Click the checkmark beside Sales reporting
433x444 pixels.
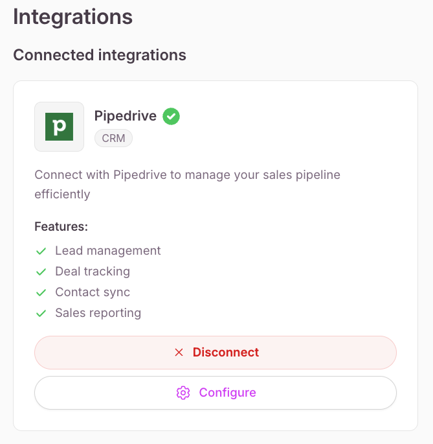coord(41,313)
